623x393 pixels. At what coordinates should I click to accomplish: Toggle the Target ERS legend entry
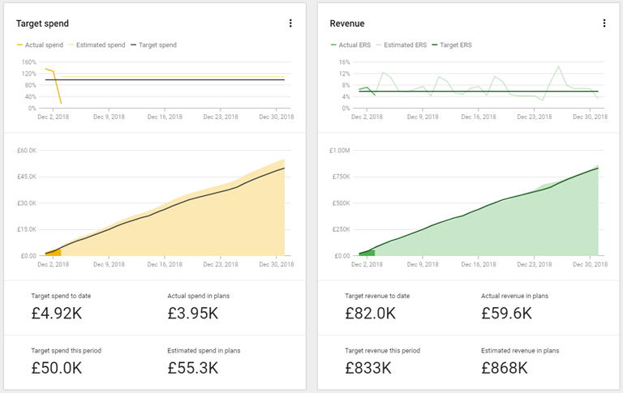coord(452,45)
